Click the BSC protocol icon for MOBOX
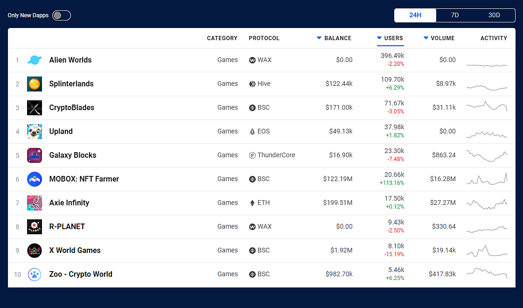The image size is (523, 308). coord(252,179)
